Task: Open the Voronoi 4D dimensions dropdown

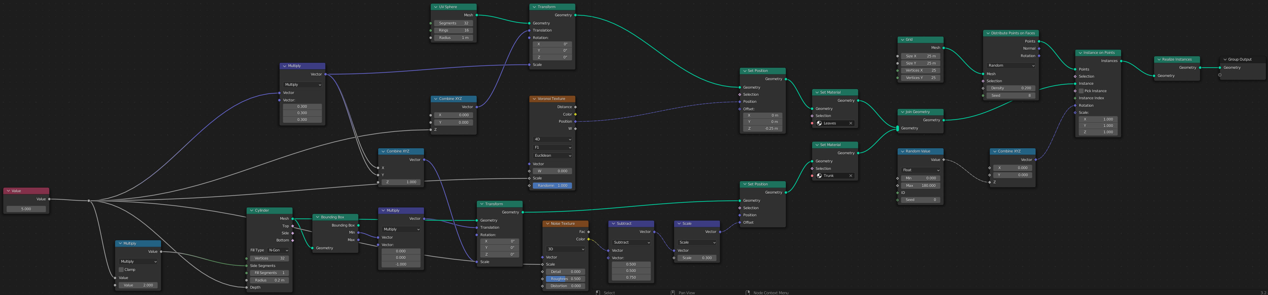Action: pos(552,139)
